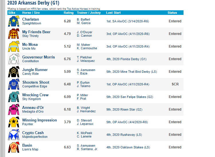215x157 pixels.
Task: Click jockey R. Santana, Jr.
Action: pos(87,149)
